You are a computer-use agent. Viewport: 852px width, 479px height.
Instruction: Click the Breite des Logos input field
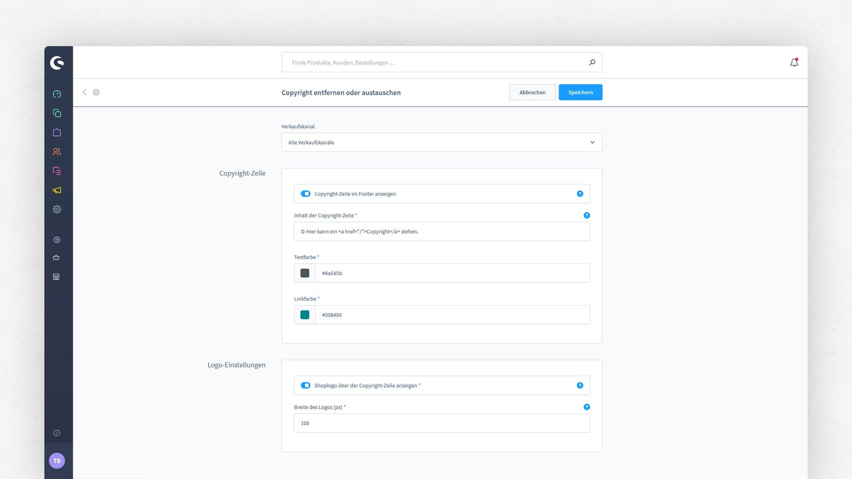(x=442, y=423)
